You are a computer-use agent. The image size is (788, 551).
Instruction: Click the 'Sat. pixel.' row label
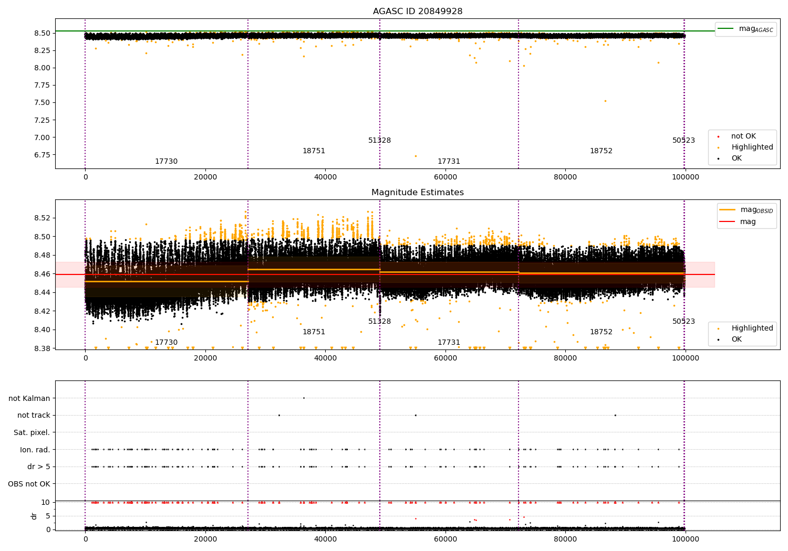click(32, 433)
